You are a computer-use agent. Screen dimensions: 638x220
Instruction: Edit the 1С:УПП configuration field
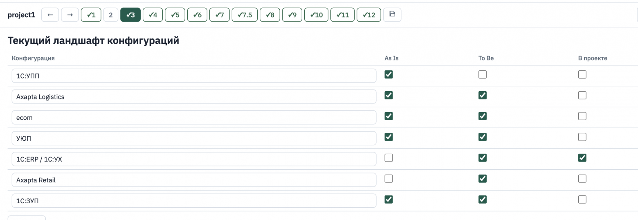(194, 76)
